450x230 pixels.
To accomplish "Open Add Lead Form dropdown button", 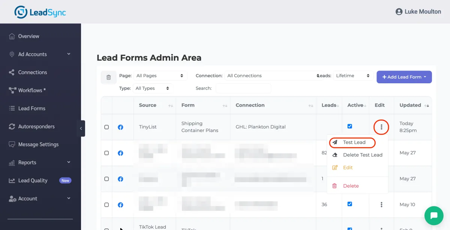I will tap(404, 77).
